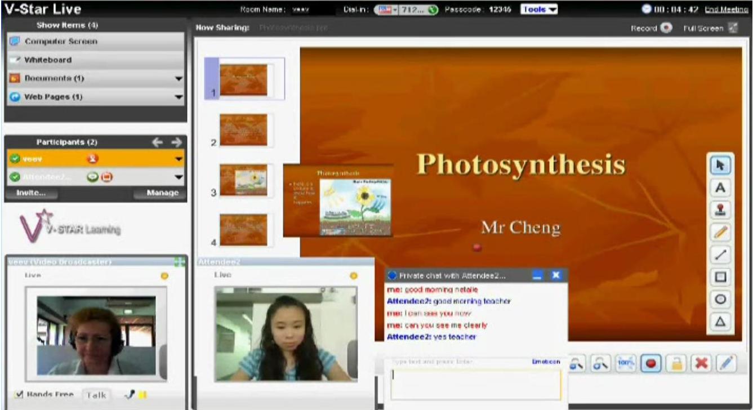Toggle the Record button

coord(666,28)
